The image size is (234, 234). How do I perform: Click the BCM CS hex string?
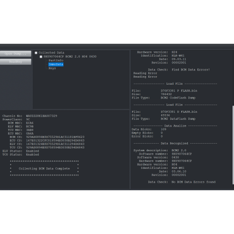pos(55,137)
